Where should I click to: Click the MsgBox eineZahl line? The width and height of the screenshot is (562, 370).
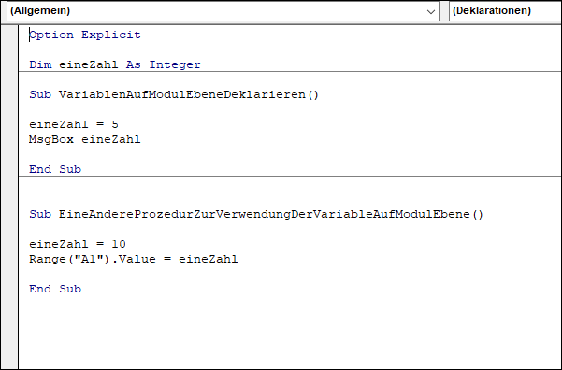pos(85,139)
